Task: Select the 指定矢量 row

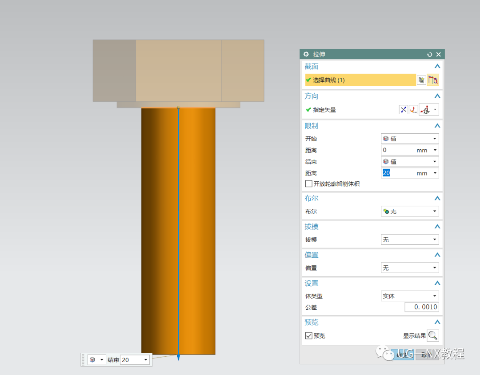Action: [x=351, y=110]
